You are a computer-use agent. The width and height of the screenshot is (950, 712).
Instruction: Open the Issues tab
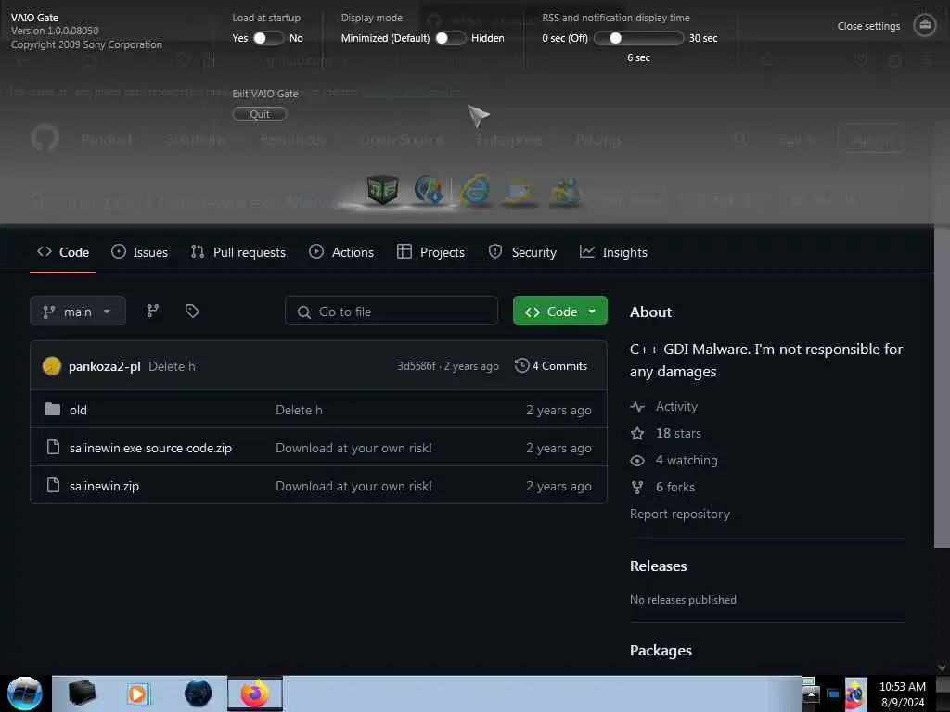pos(139,252)
